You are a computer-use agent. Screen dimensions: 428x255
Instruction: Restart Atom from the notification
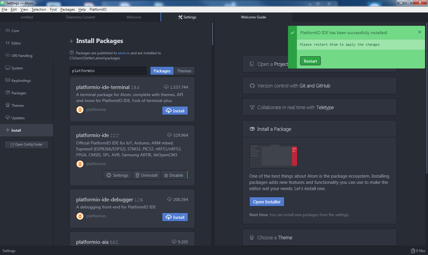point(310,61)
